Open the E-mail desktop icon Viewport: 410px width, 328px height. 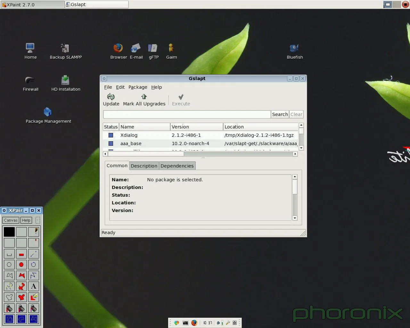point(136,51)
